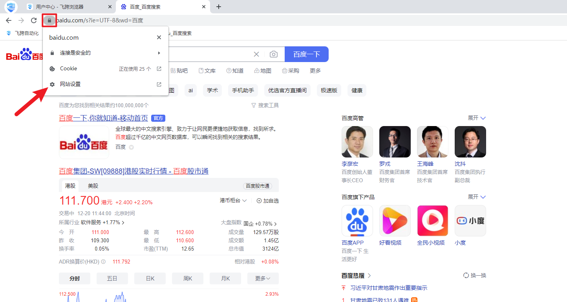Select the 手机助手 suggestion chip
Screen dimensions: 567x302
tap(243, 90)
